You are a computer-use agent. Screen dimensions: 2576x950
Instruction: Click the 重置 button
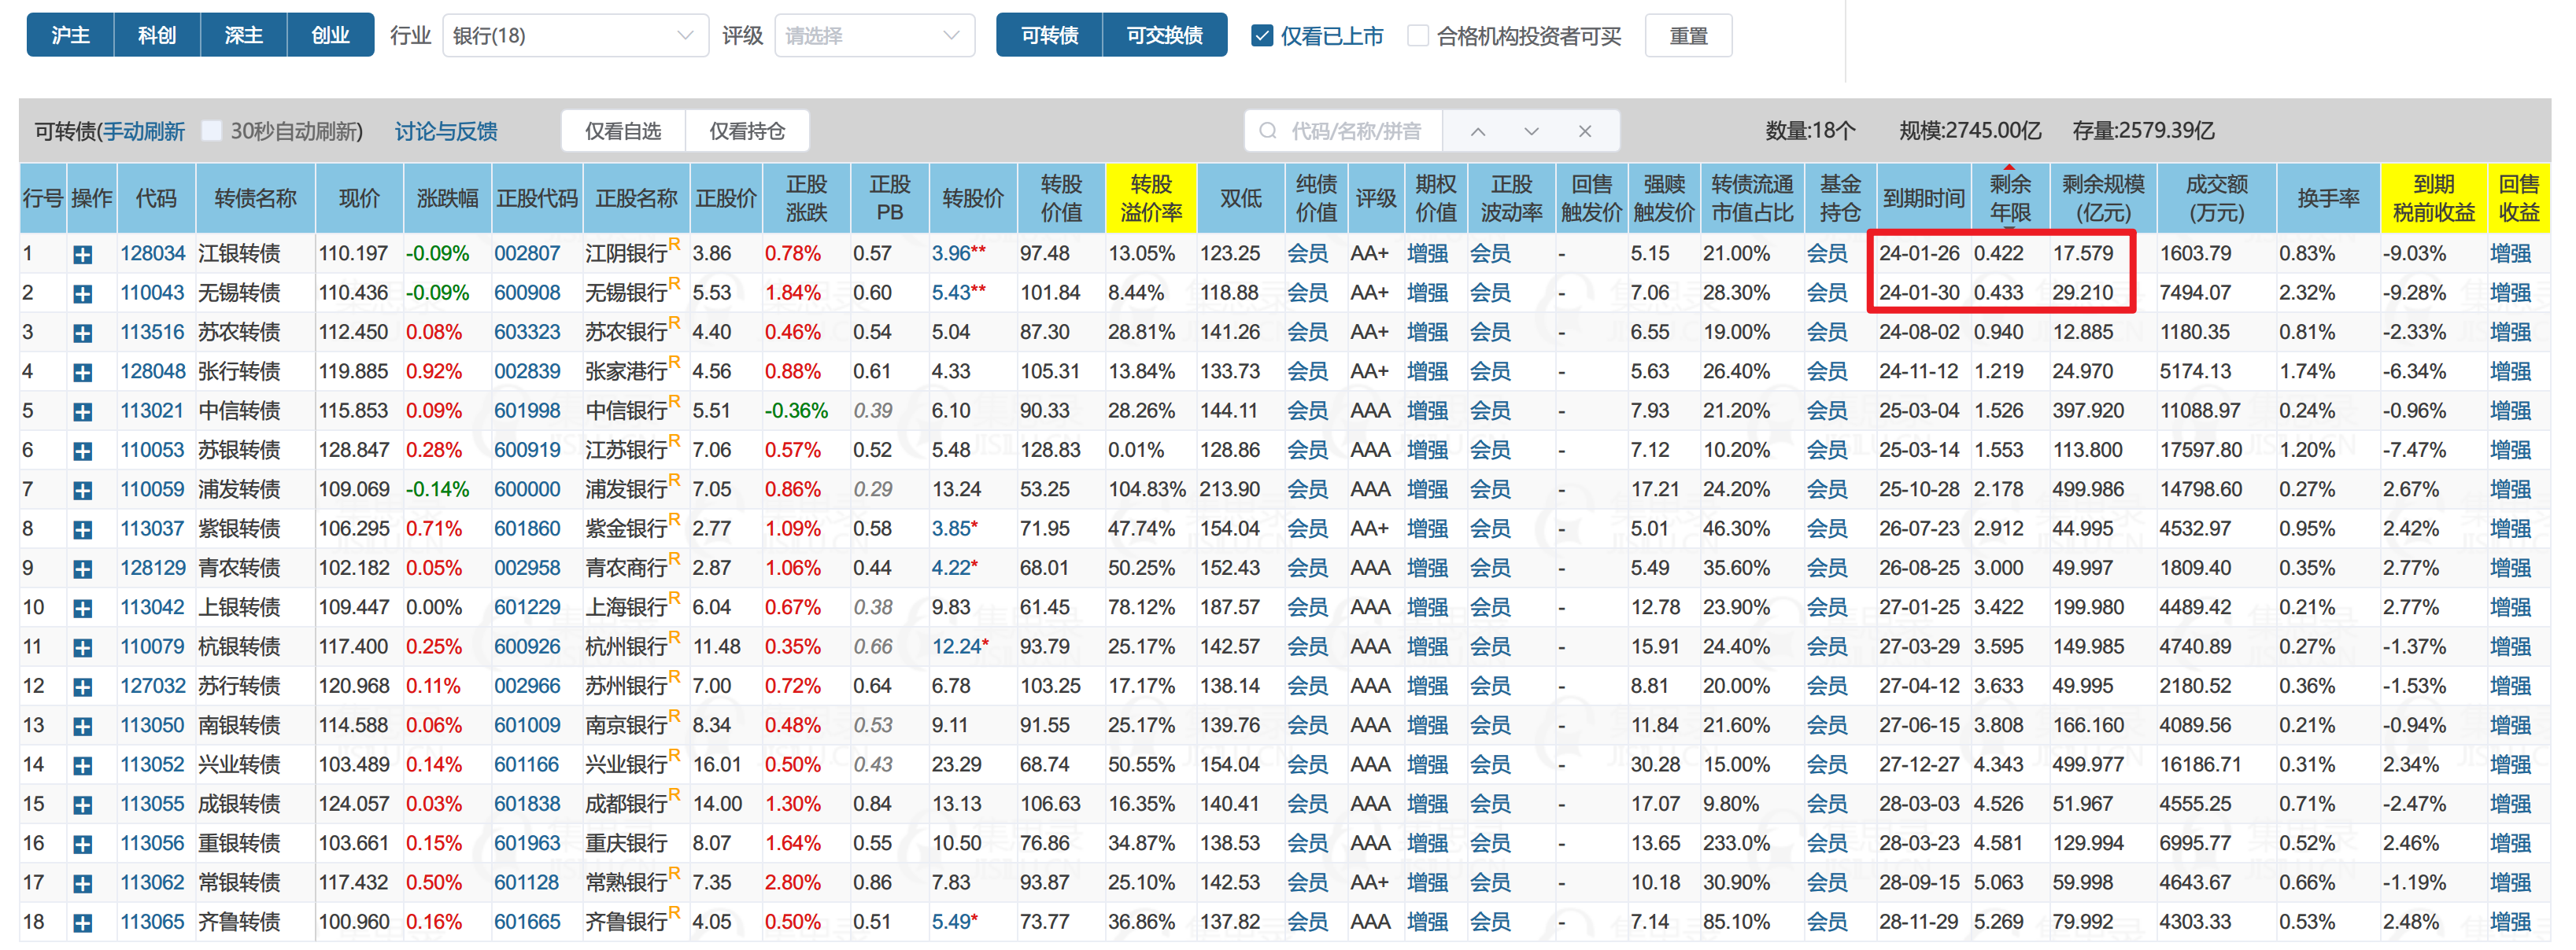point(1688,36)
